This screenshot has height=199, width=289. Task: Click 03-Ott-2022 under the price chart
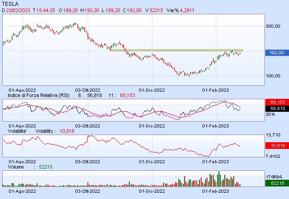[x=87, y=90]
